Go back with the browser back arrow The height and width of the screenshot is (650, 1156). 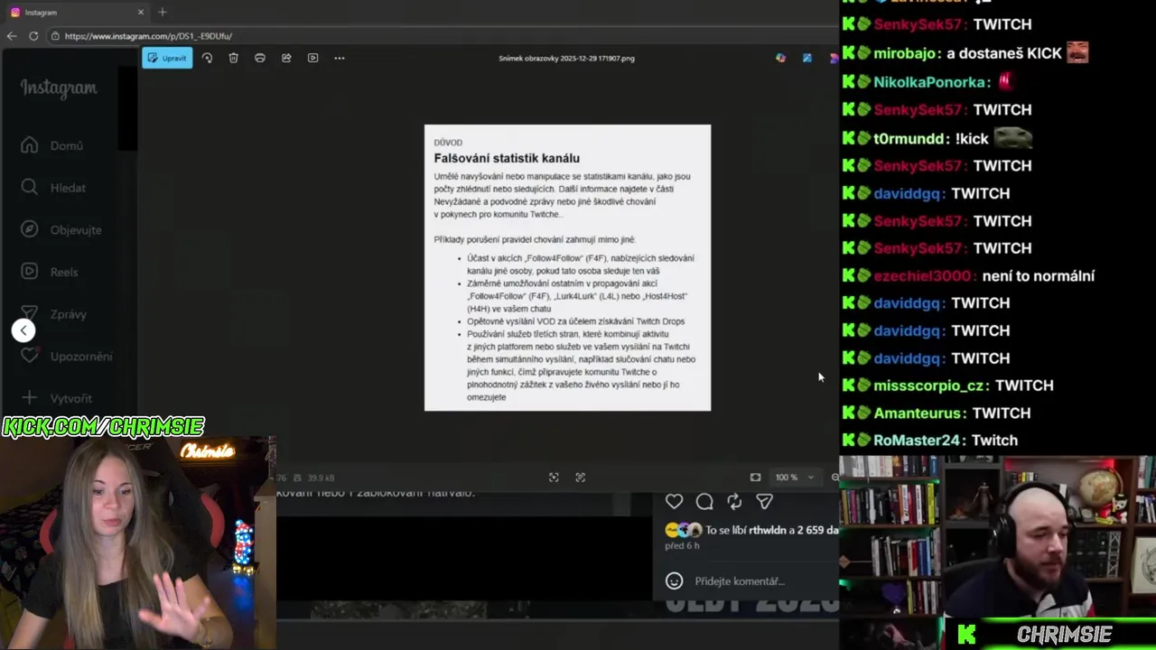point(12,36)
